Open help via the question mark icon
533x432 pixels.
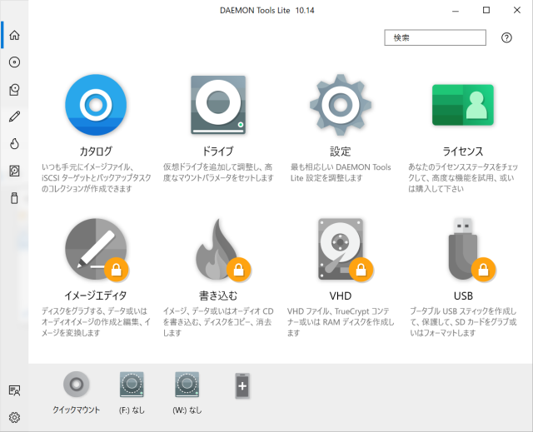[506, 37]
